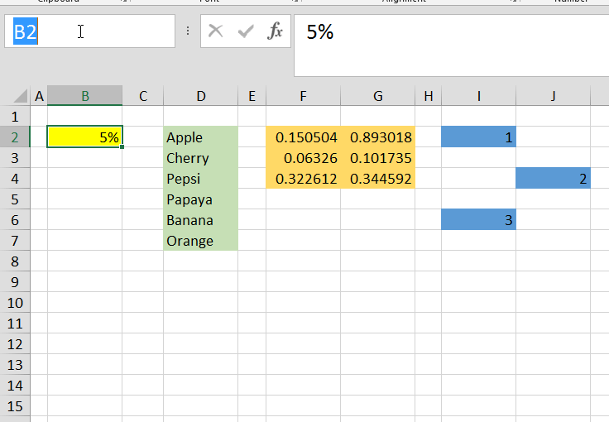Click the cell containing Apple

click(200, 137)
